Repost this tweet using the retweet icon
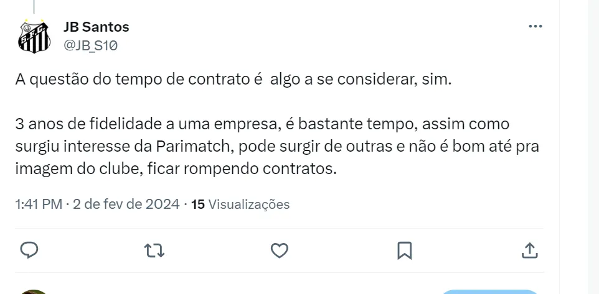The height and width of the screenshot is (294, 599). point(153,250)
